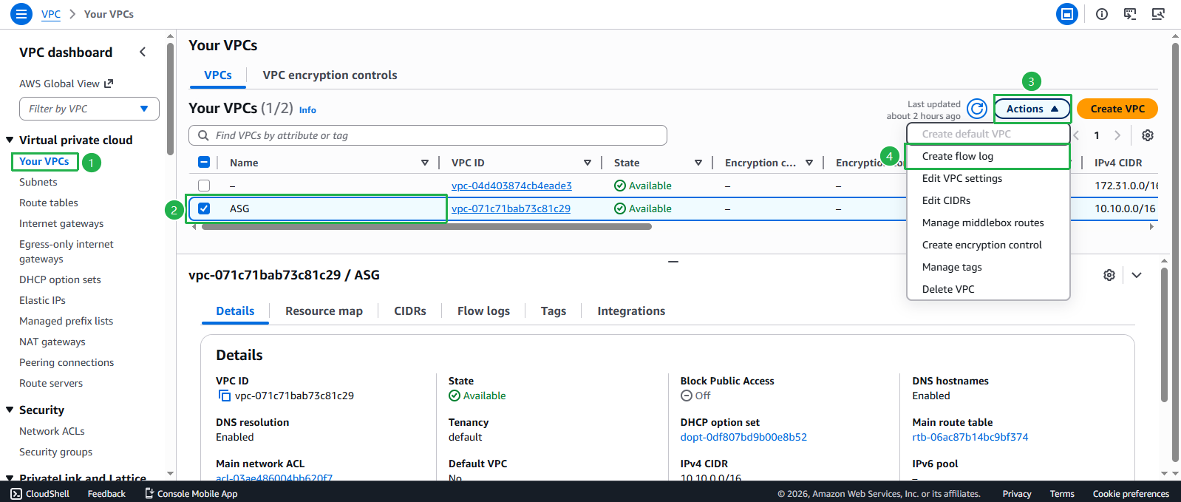Sort by the State column arrow
This screenshot has width=1181, height=502.
(698, 163)
